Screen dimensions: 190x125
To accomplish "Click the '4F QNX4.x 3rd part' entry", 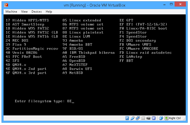I will [x=26, y=73].
